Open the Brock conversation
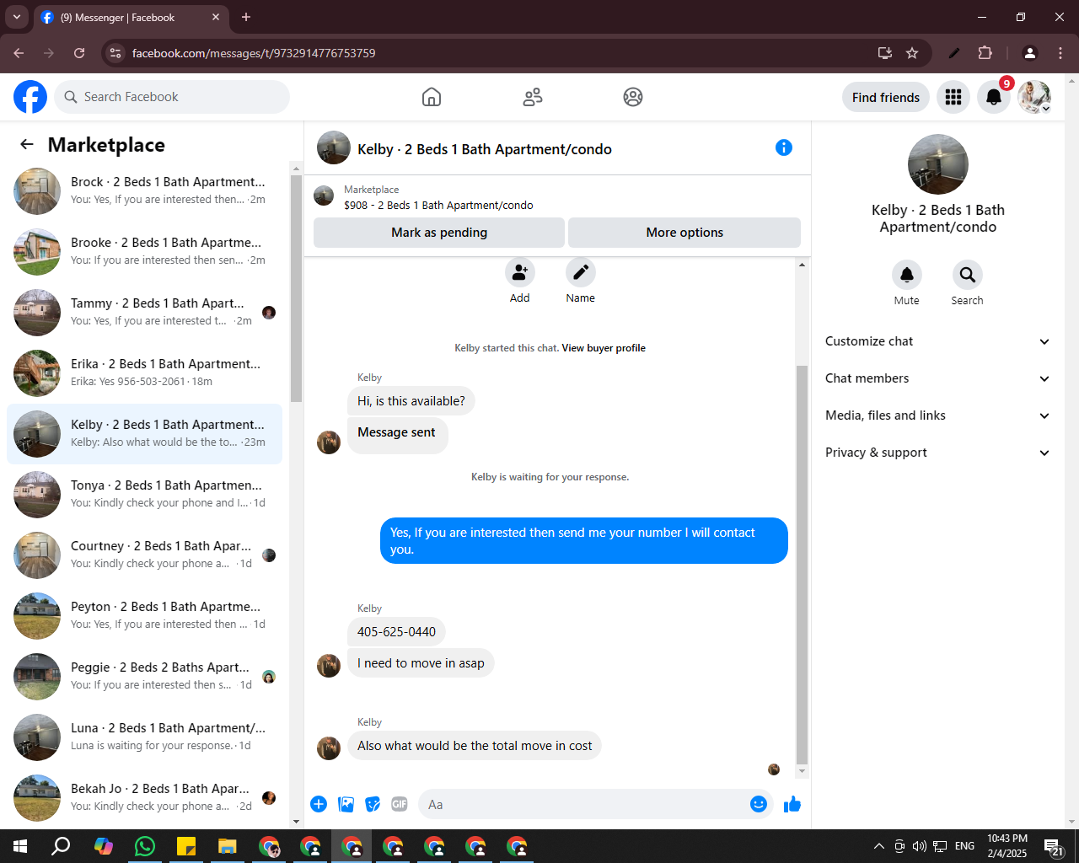Image resolution: width=1079 pixels, height=863 pixels. tap(144, 191)
